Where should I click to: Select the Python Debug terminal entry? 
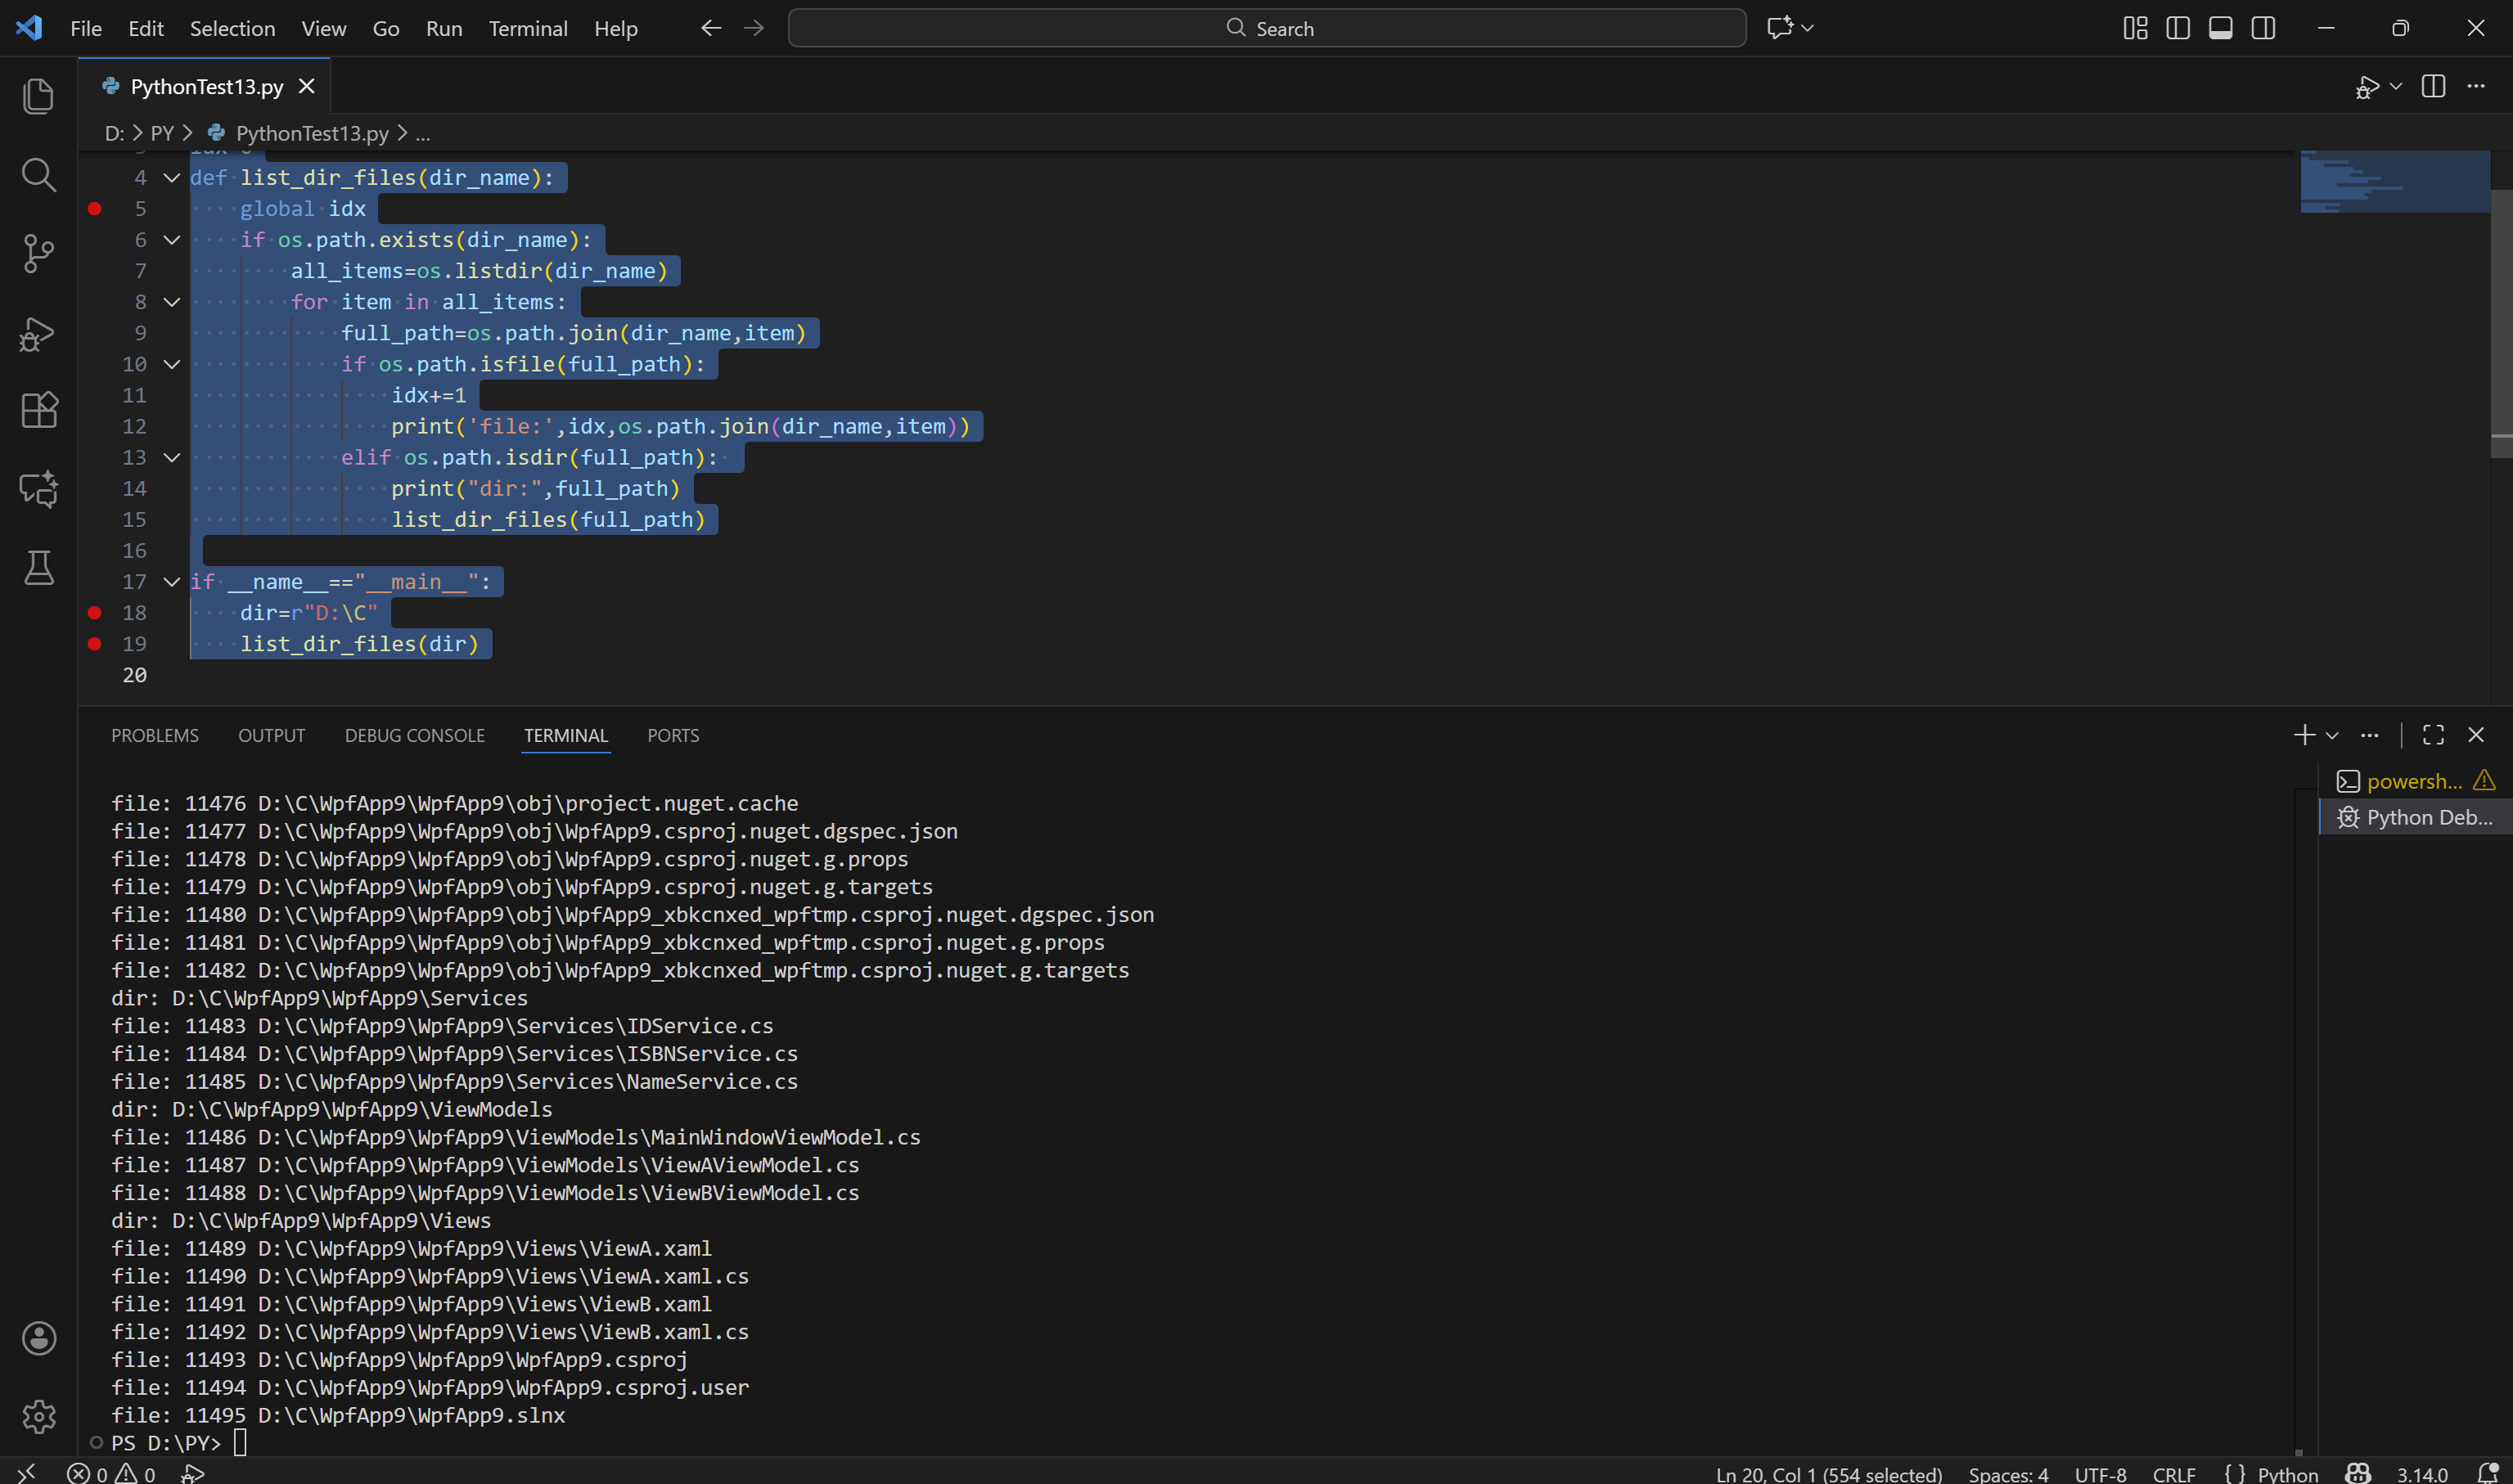(2415, 818)
